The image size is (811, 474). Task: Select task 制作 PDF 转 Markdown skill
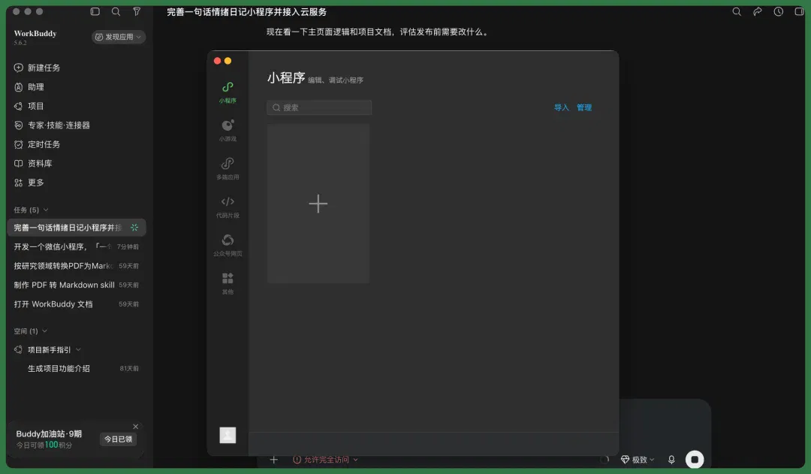pyautogui.click(x=77, y=285)
